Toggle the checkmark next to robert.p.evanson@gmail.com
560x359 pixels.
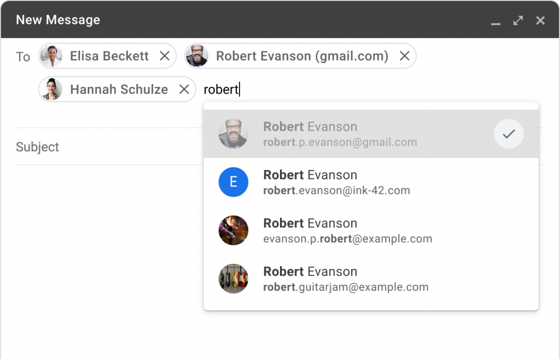pos(509,134)
